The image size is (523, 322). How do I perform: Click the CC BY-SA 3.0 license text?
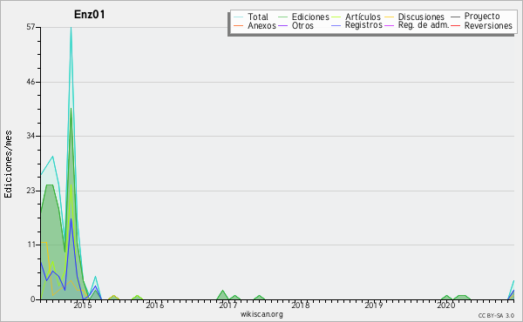496,316
